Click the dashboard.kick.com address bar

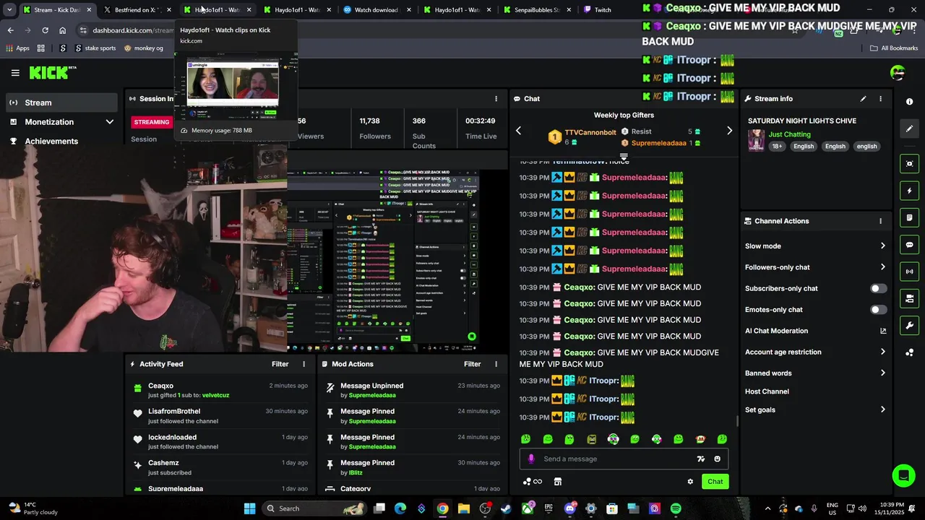point(133,30)
